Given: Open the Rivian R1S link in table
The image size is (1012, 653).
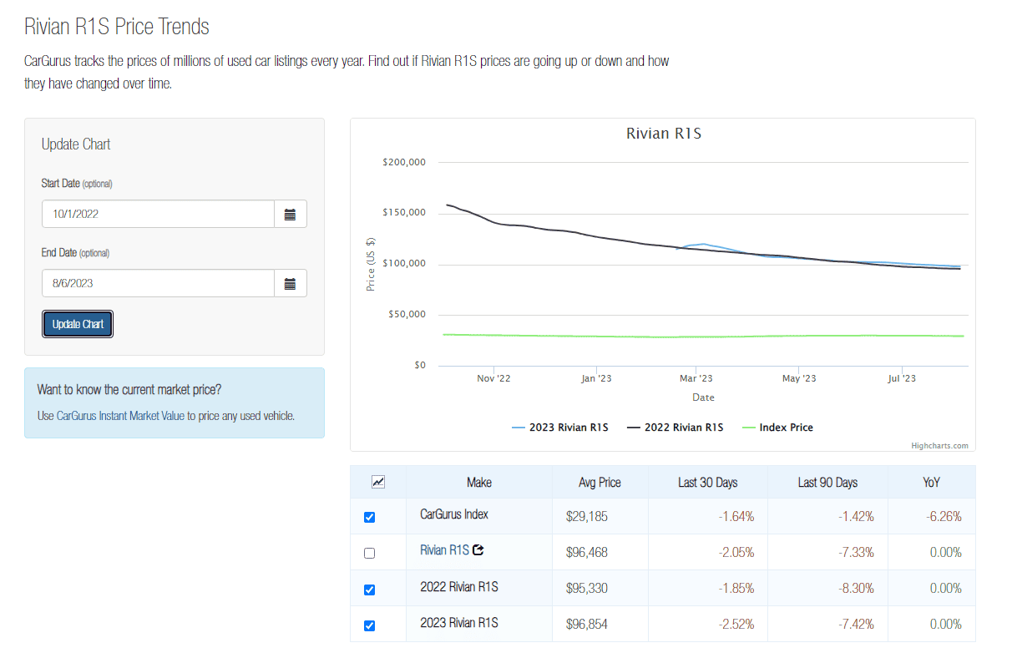Looking at the screenshot, I should 444,550.
